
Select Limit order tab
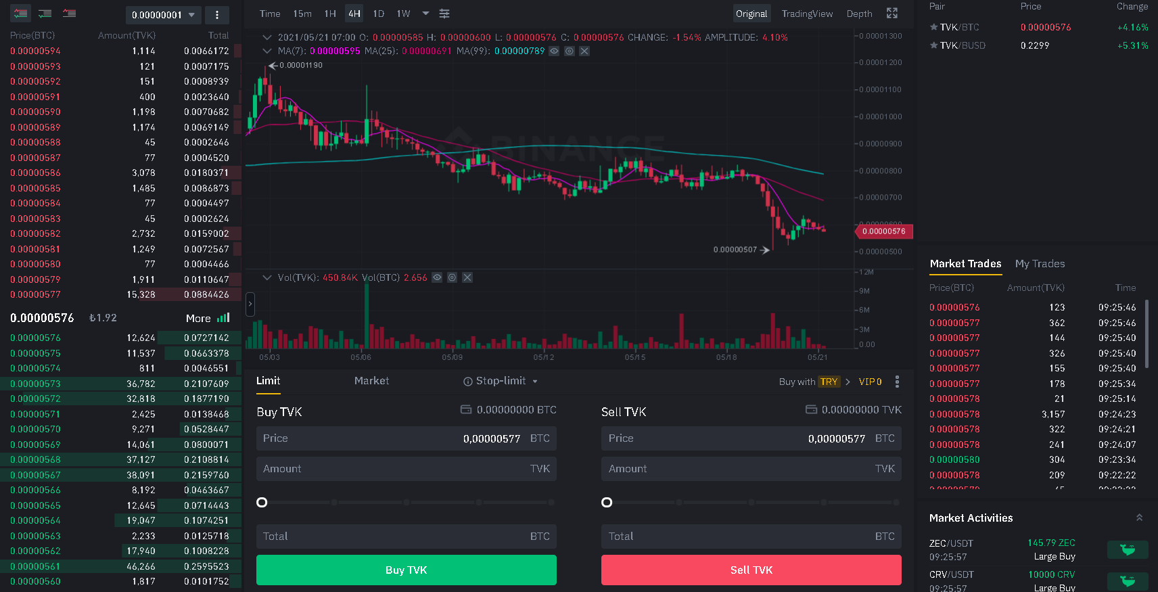pyautogui.click(x=268, y=381)
